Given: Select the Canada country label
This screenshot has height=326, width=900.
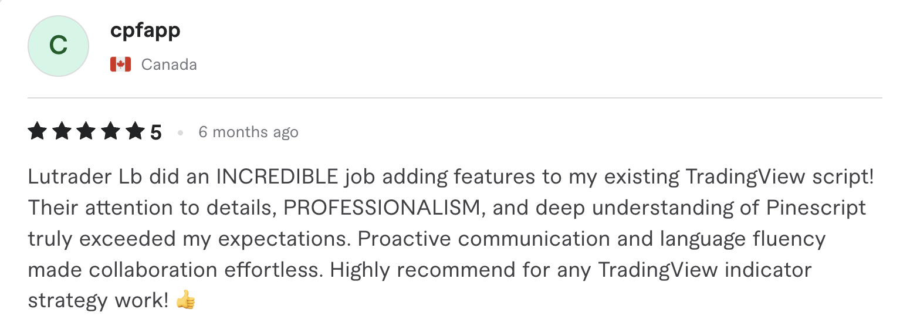Looking at the screenshot, I should [169, 64].
